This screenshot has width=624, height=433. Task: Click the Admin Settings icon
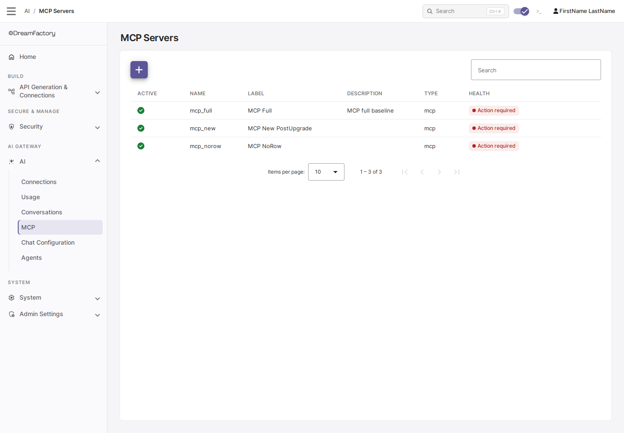coord(12,314)
